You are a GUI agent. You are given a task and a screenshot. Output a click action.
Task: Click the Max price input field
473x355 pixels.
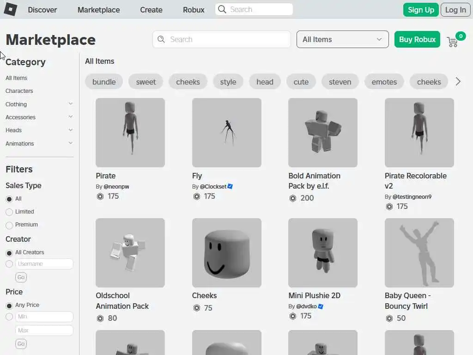tap(44, 331)
